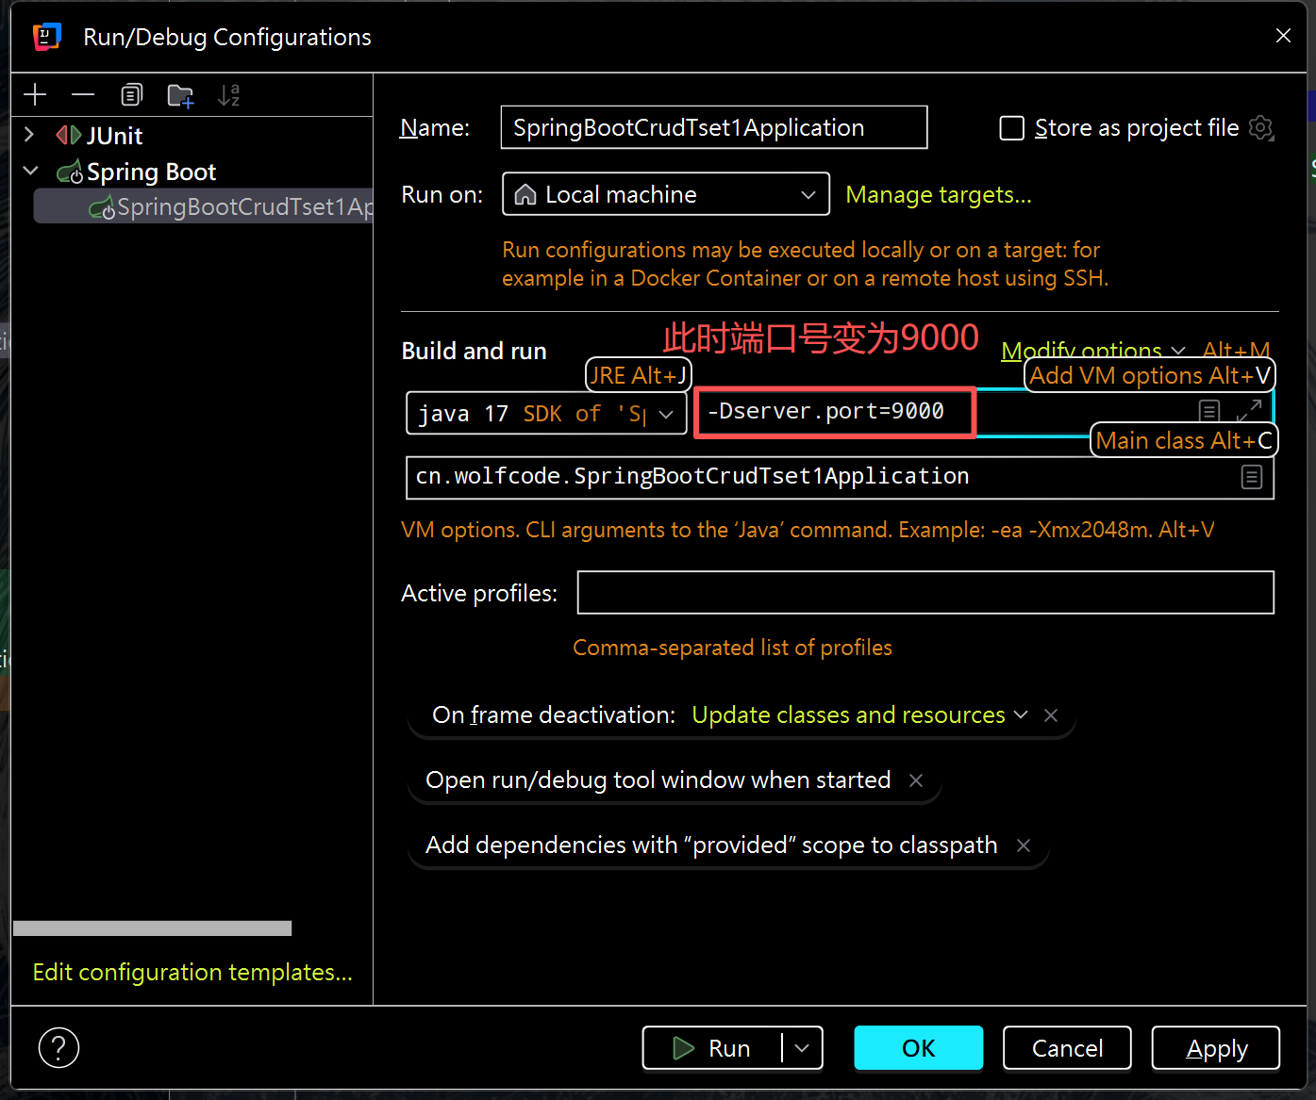Remove the selected configuration

[x=83, y=94]
